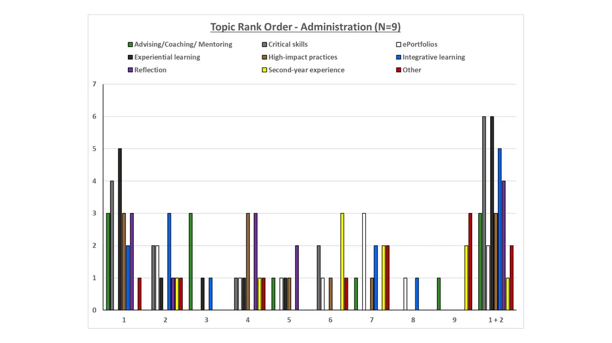Screen dimensions: 612x343
Task: Select green Advising bar in rank 9
Action: 439,294
